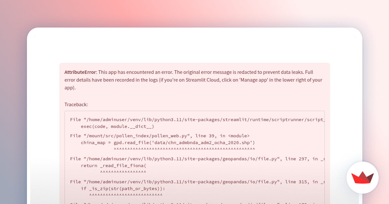Click the pollen_web.py line 39 entry
This screenshot has height=204, width=389.
click(x=160, y=136)
